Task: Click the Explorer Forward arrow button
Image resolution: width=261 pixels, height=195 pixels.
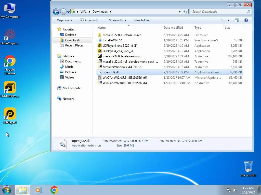Action: pyautogui.click(x=63, y=12)
